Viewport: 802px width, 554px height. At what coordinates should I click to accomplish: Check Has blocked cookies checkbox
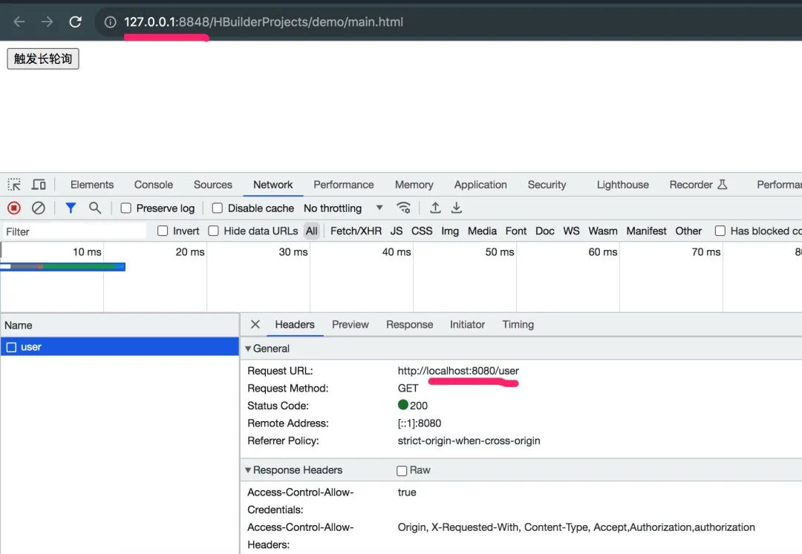720,231
